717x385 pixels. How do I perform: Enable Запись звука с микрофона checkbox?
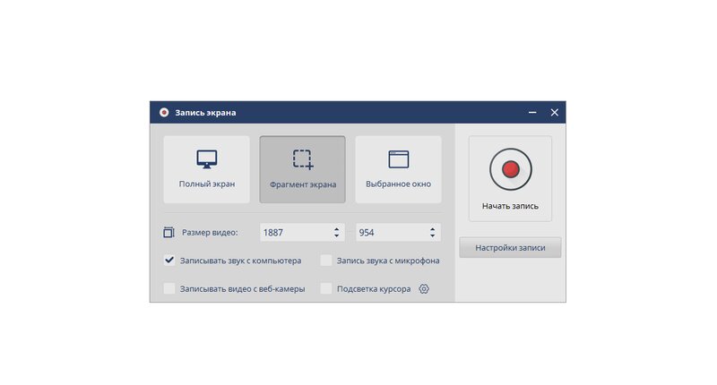click(326, 261)
